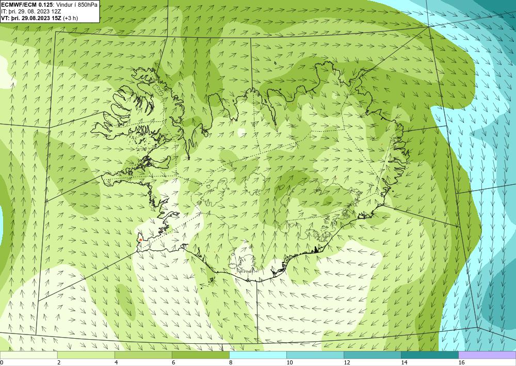Click the dark green 6–8 legend swatch
Screen dimensions: 516x366
[200, 355]
